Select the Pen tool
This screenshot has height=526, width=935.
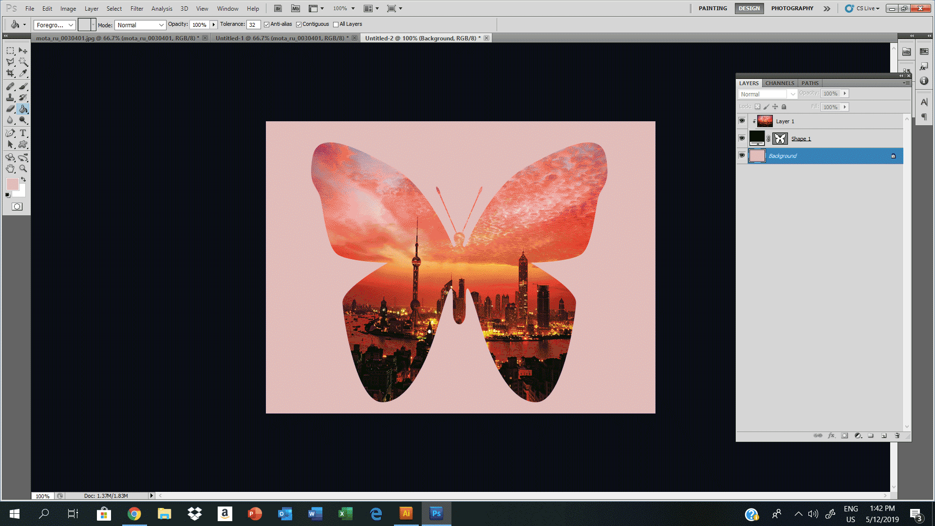click(10, 133)
